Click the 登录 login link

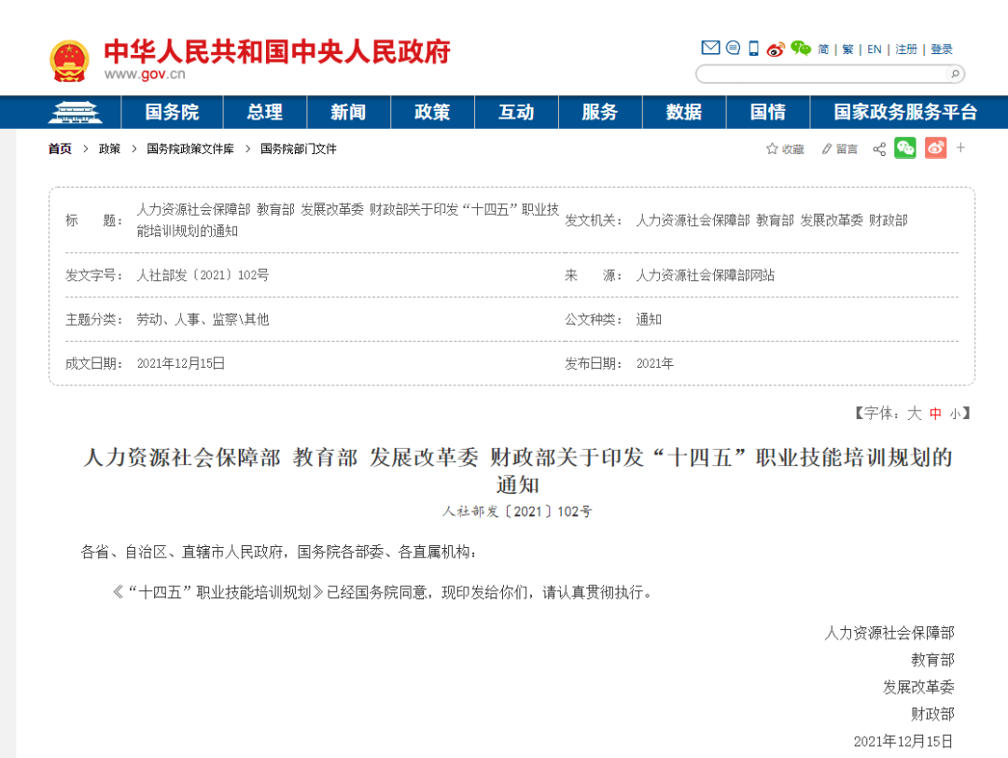coord(940,49)
